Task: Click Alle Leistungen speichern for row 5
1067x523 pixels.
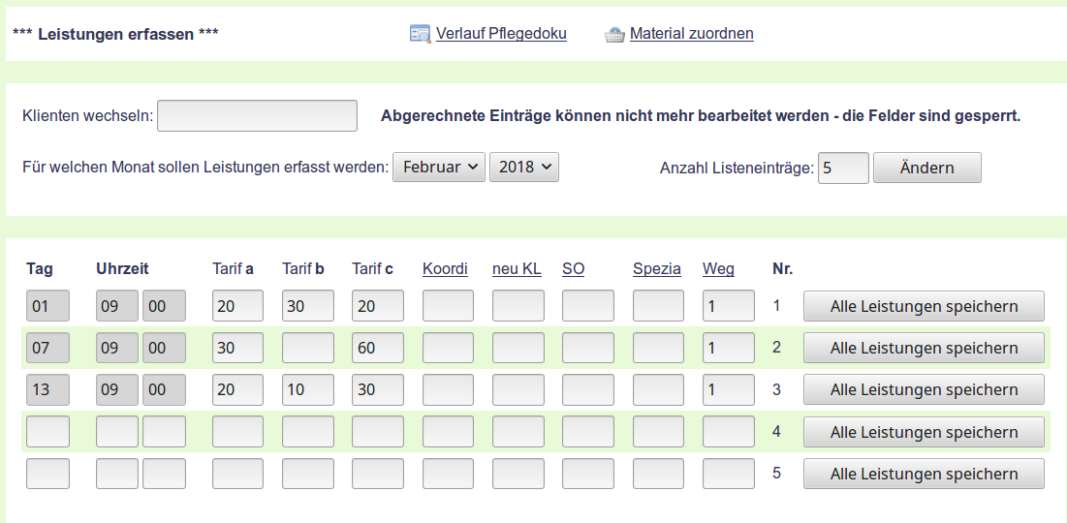Action: [924, 474]
